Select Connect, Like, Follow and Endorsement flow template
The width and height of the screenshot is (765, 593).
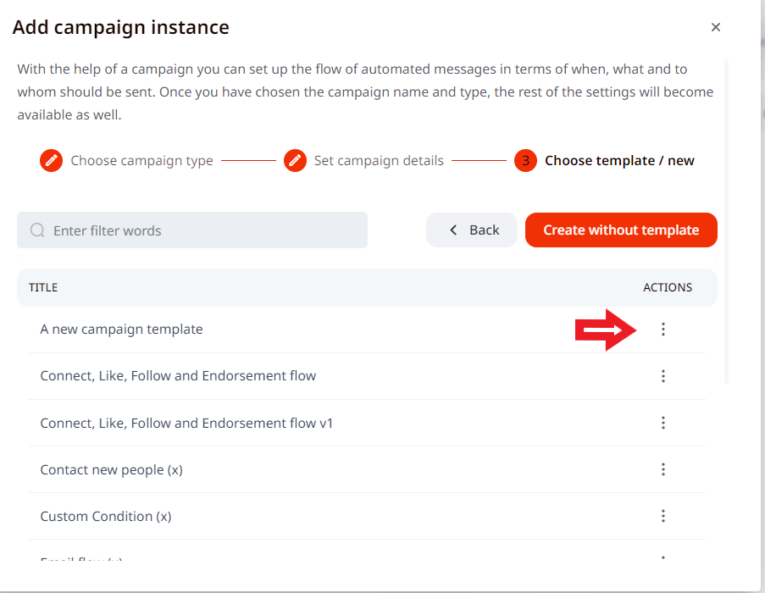[178, 375]
